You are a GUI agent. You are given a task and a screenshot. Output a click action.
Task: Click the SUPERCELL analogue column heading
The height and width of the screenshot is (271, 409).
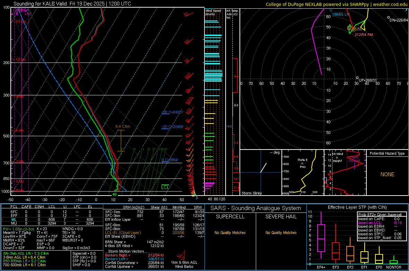[x=230, y=217]
